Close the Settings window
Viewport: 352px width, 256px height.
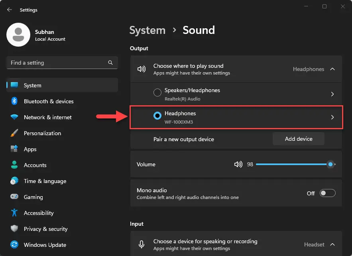coord(342,6)
